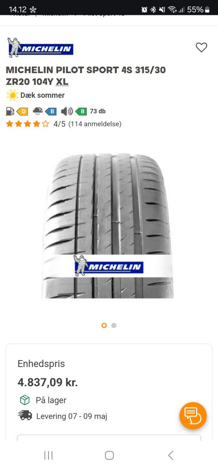This screenshot has height=468, width=218.
Task: Tap the wet grip B rating icon
Action: point(51,111)
